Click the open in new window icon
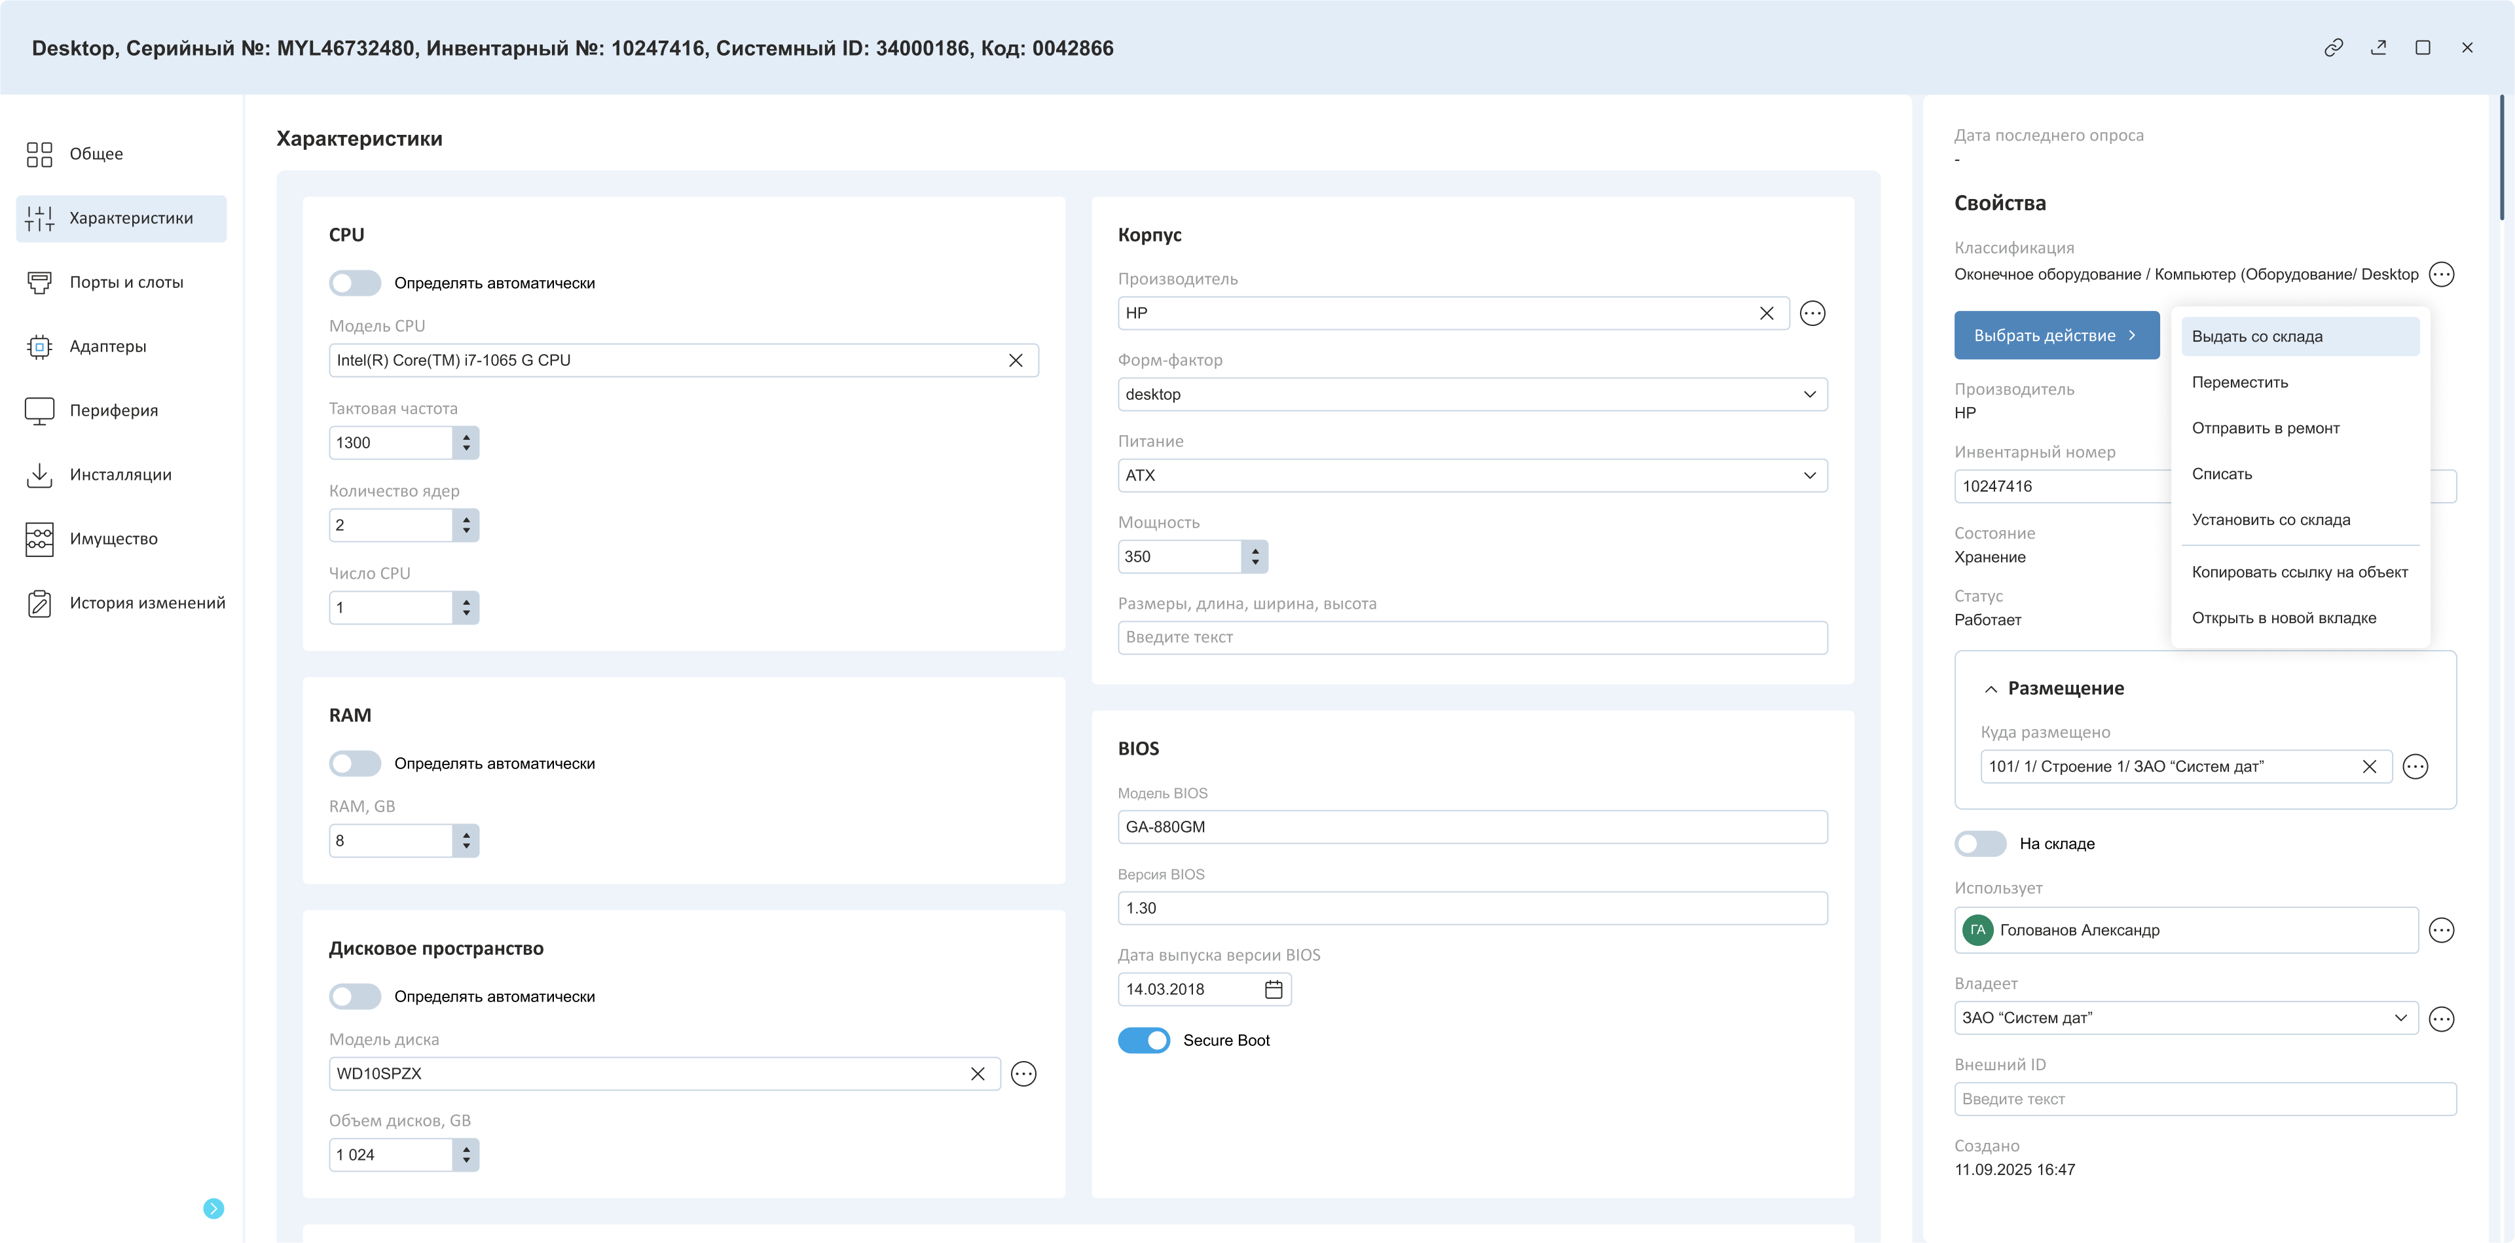 [2378, 48]
